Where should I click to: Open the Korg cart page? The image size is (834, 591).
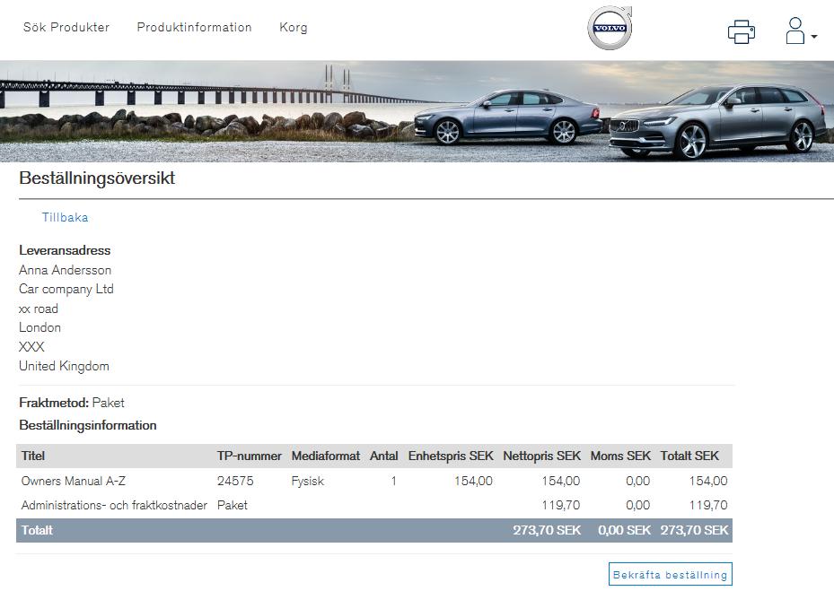294,28
